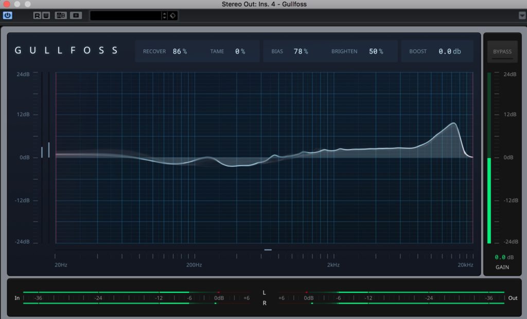Open the preset name field
This screenshot has width=527, height=319.
[126, 15]
